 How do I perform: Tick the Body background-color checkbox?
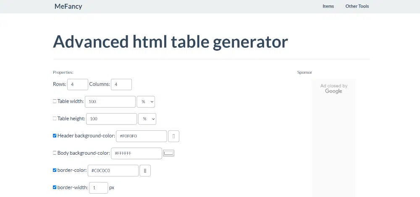click(x=55, y=153)
